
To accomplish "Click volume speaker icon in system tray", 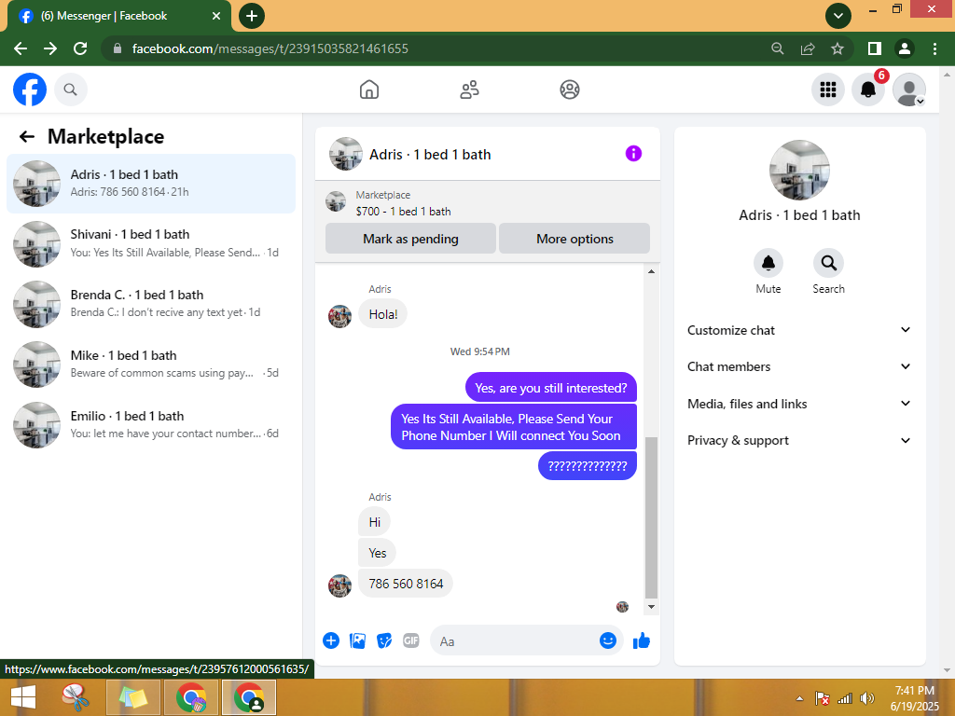I will [866, 699].
